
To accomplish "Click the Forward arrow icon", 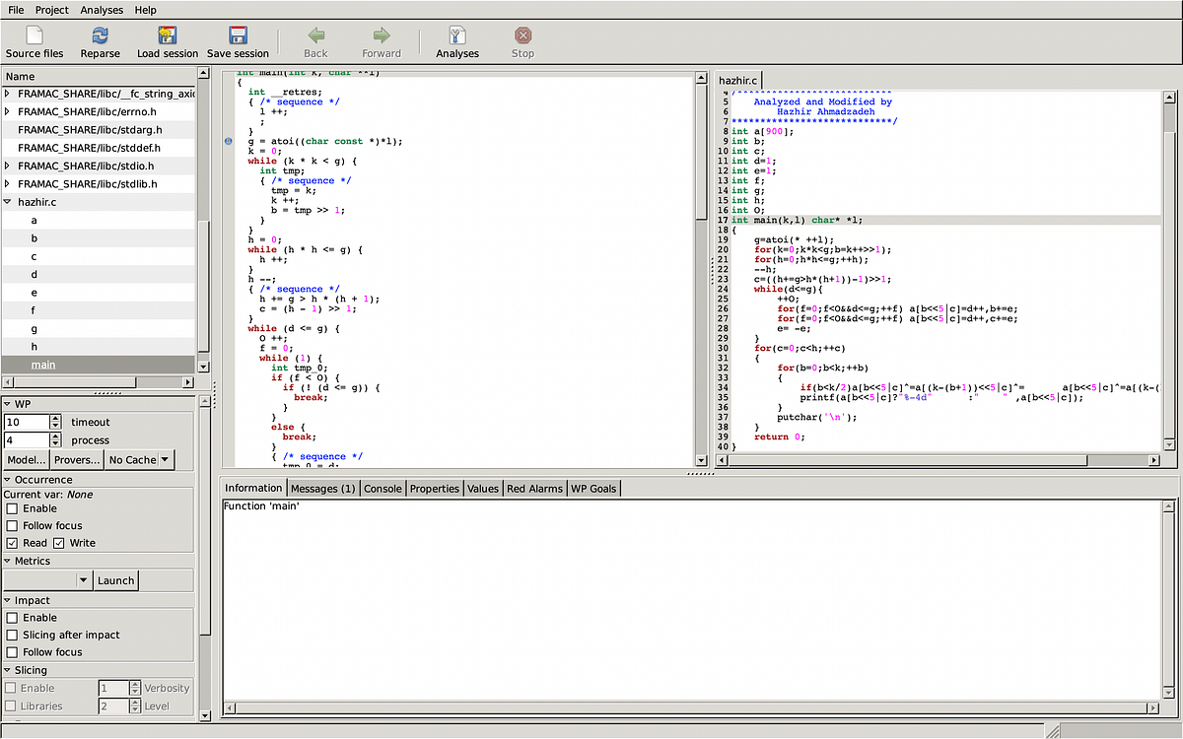I will pos(382,36).
